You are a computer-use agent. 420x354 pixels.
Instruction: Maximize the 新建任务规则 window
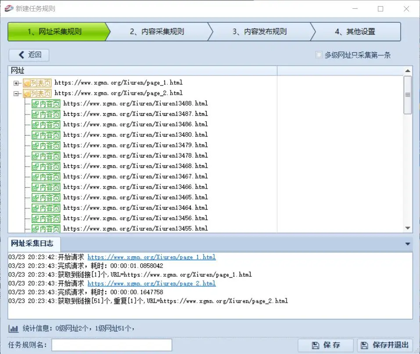381,9
